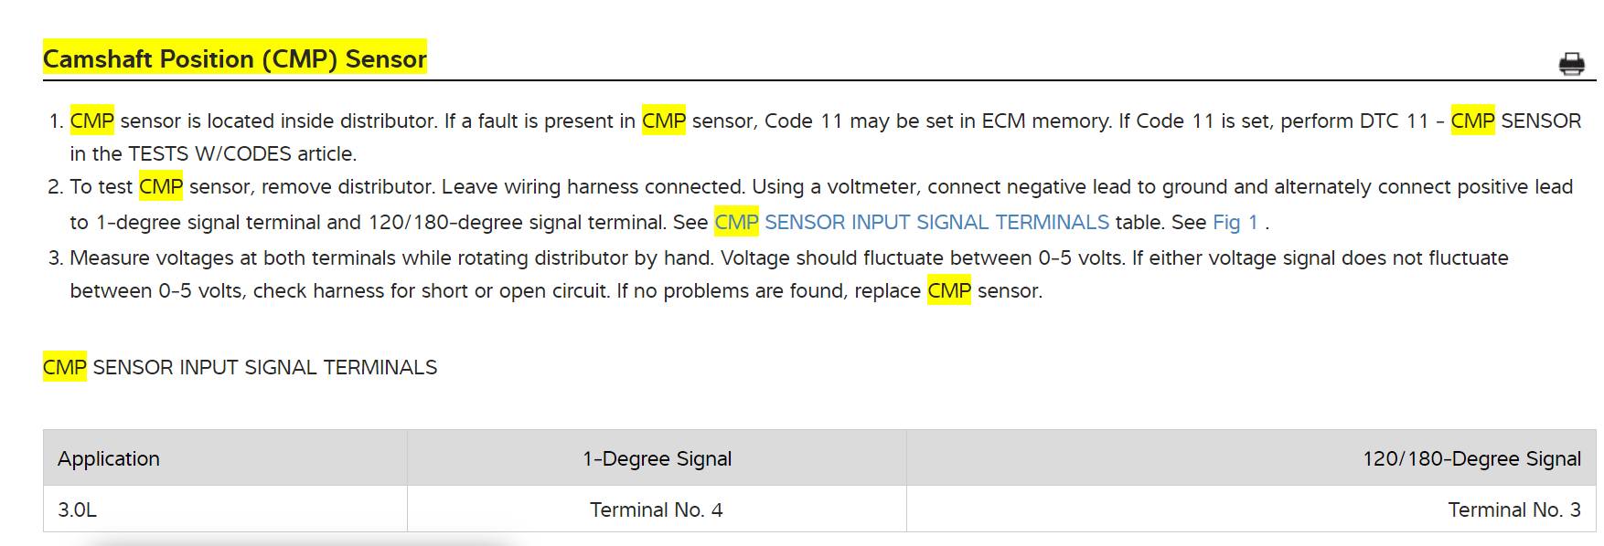
Task: Click the table title above the terminals table
Action: [x=240, y=367]
